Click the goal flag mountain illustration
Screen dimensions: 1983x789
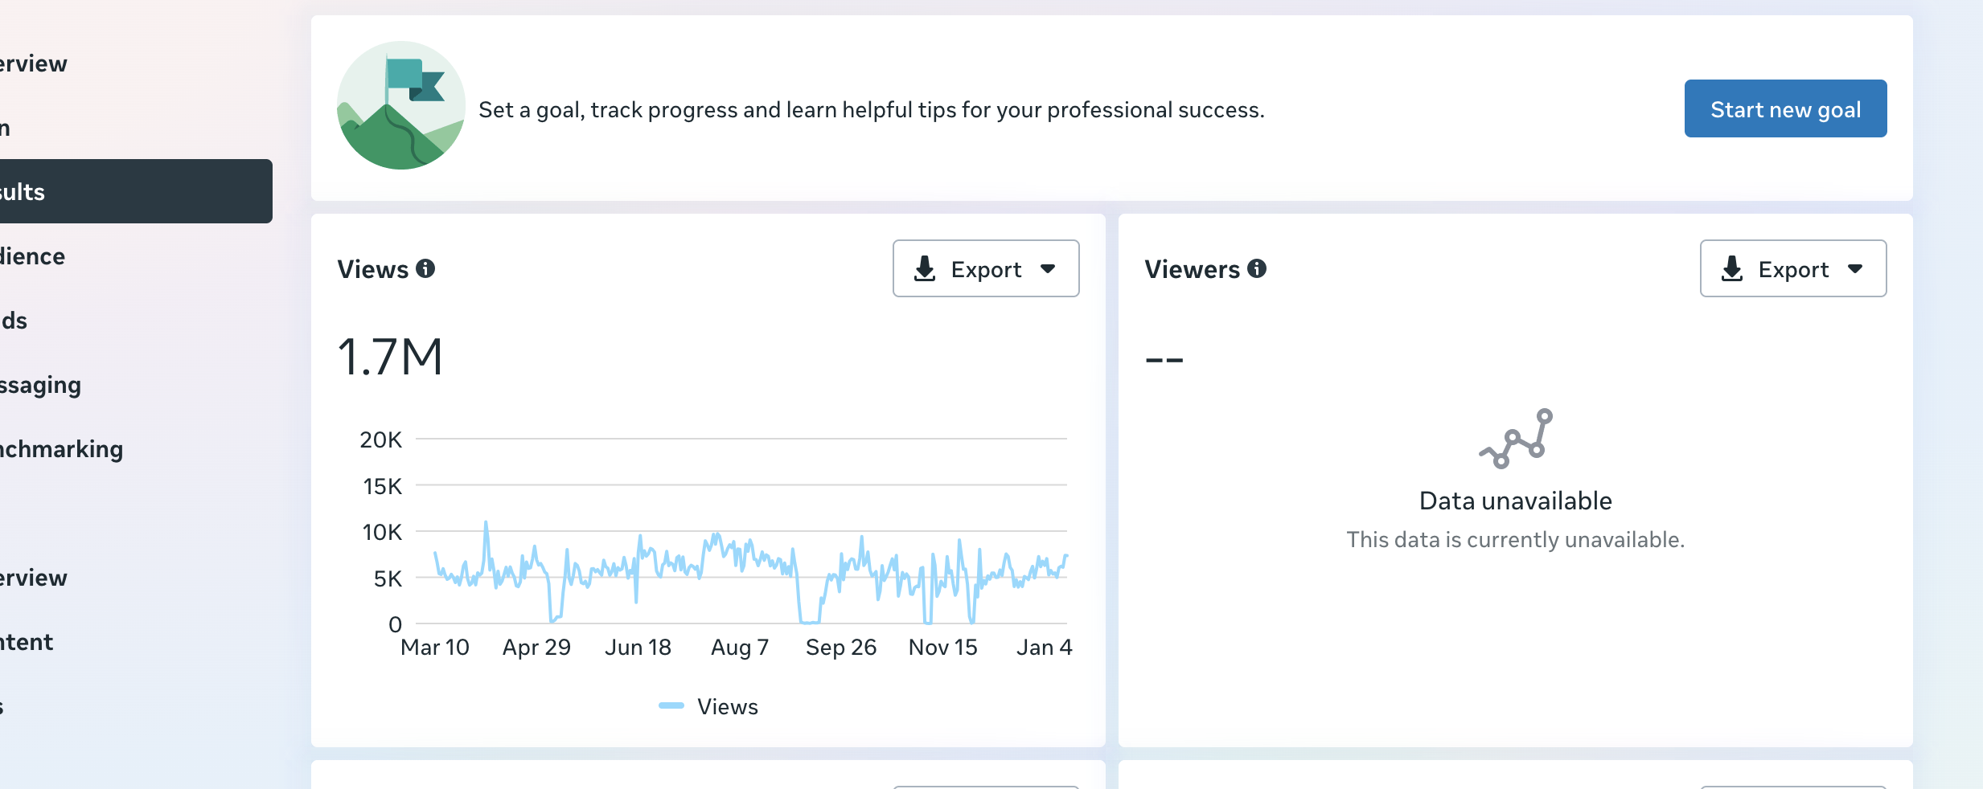(x=401, y=105)
